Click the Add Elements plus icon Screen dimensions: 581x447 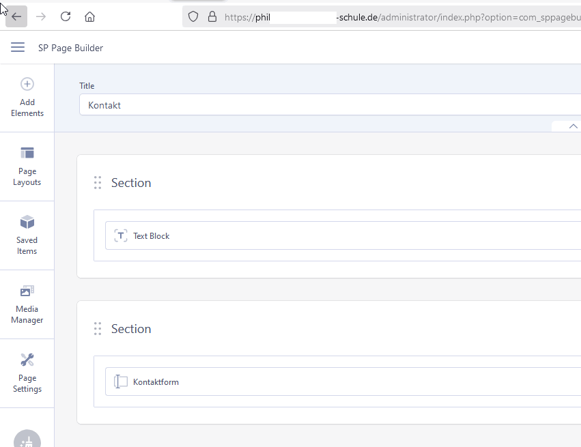coord(27,84)
